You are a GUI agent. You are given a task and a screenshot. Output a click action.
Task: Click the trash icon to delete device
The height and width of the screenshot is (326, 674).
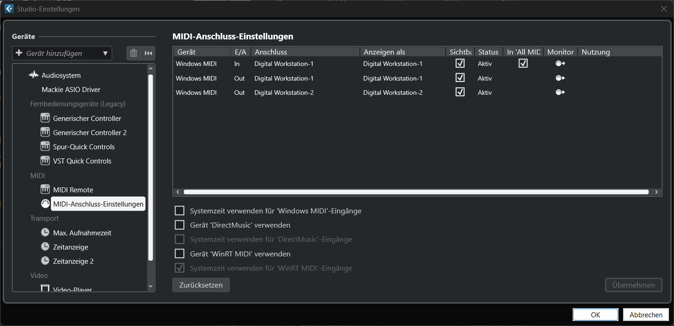click(133, 53)
